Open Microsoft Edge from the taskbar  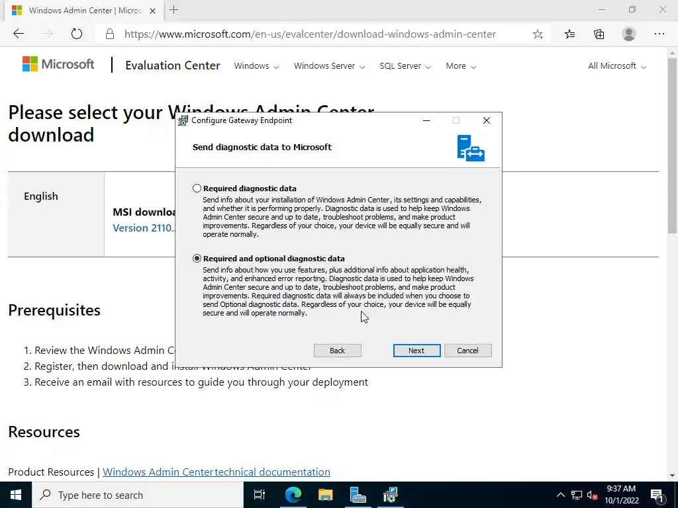pyautogui.click(x=293, y=495)
